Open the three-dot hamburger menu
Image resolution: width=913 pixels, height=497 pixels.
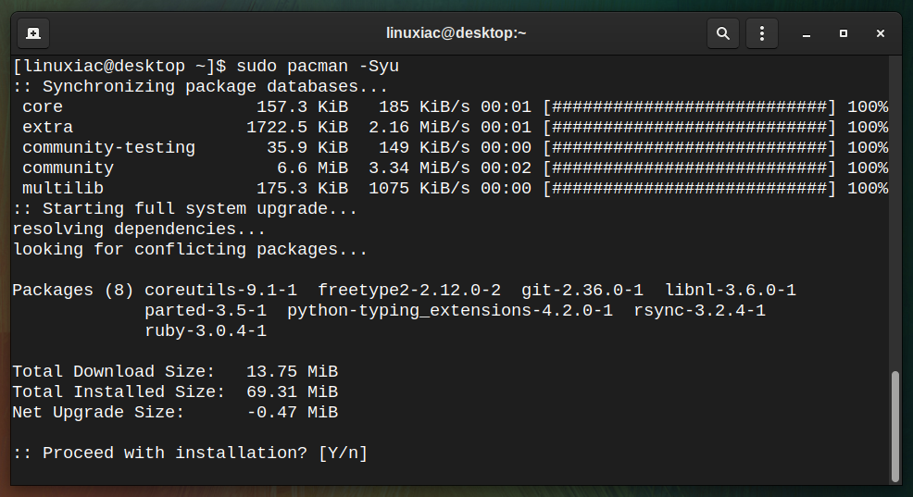762,33
